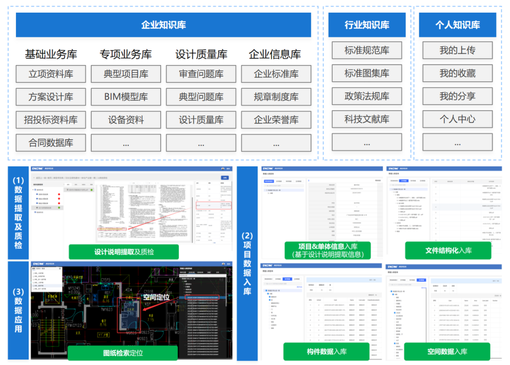Open the dark CAD floor plan screenshot
The width and height of the screenshot is (510, 365).
tap(132, 310)
